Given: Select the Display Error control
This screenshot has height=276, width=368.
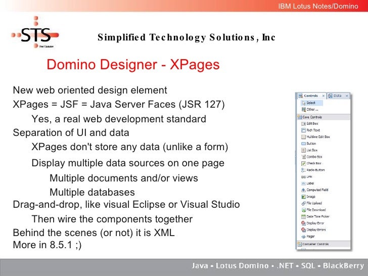Looking at the screenshot, I should 313,223.
